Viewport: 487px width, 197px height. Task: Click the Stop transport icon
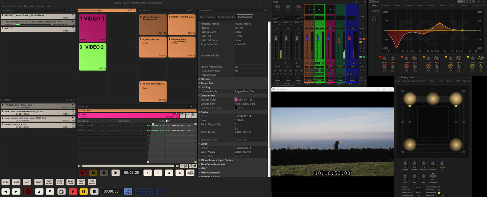[x=103, y=173]
